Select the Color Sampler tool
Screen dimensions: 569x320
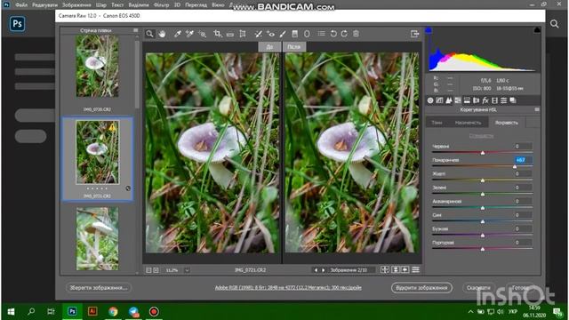[x=189, y=34]
